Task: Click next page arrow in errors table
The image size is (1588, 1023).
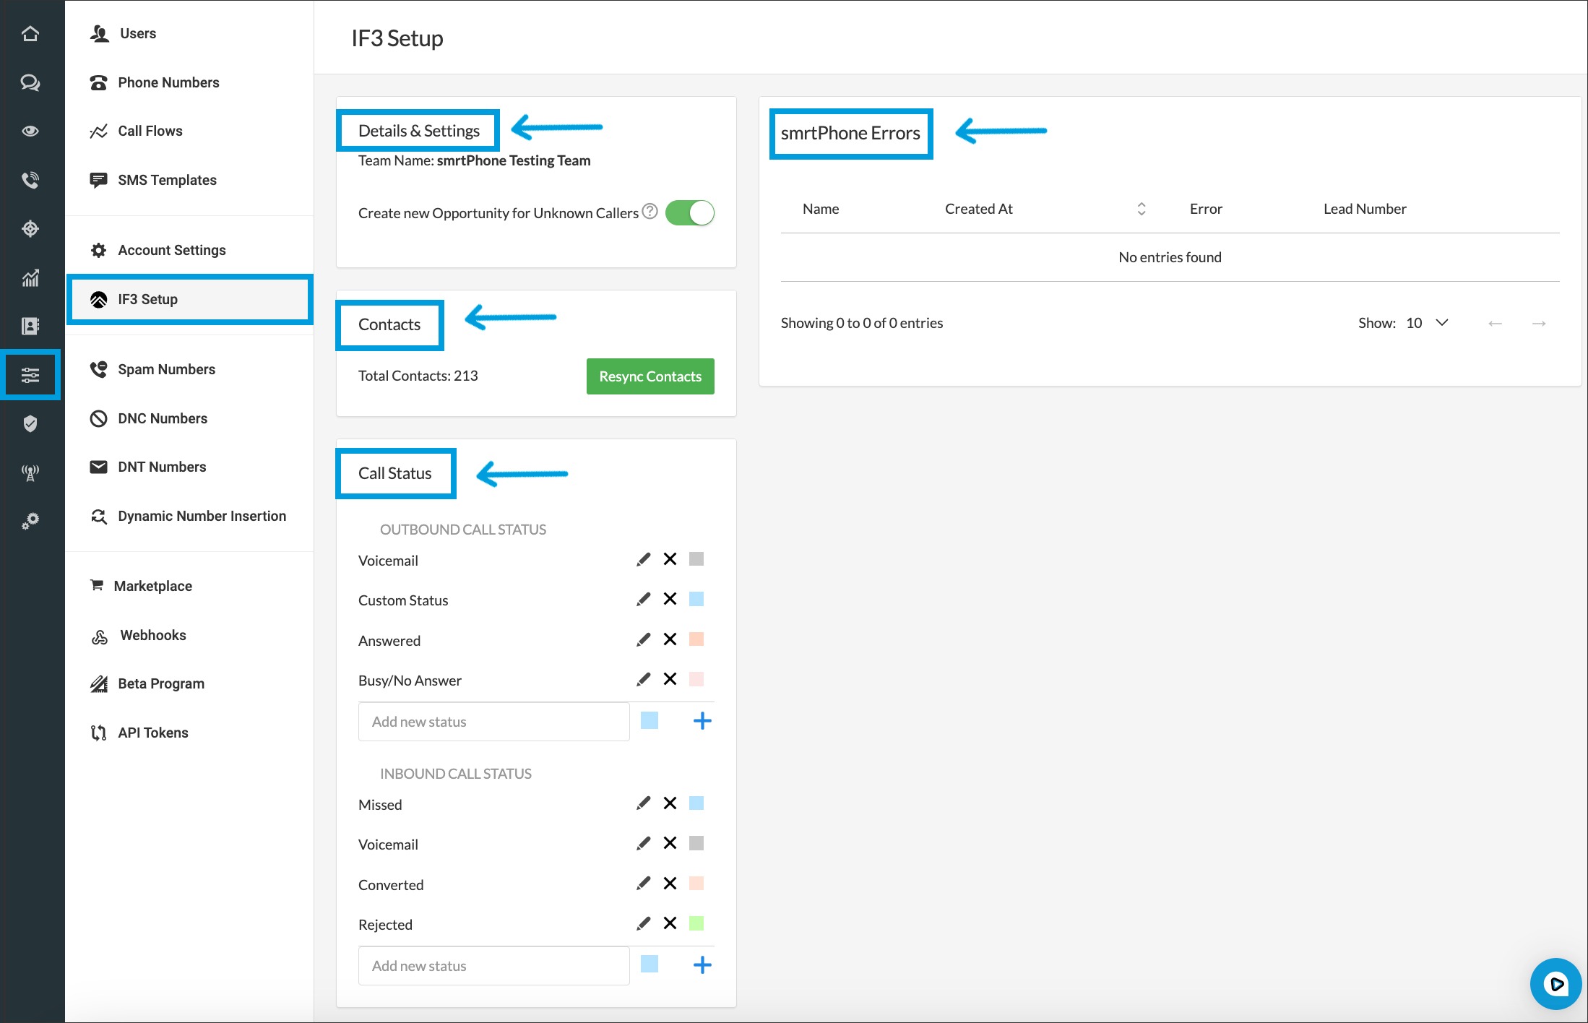Action: [x=1539, y=323]
